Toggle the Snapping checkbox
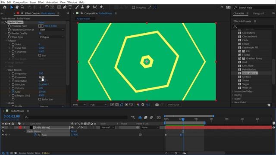Screen dimensions: 276x155 (133, 7)
